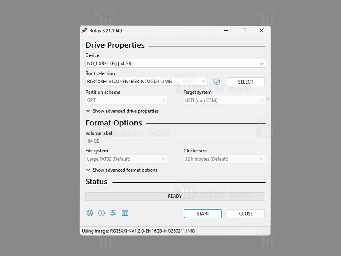Click the 'Using image: RG35XXH' status bar text
341x256 pixels.
tap(138, 231)
